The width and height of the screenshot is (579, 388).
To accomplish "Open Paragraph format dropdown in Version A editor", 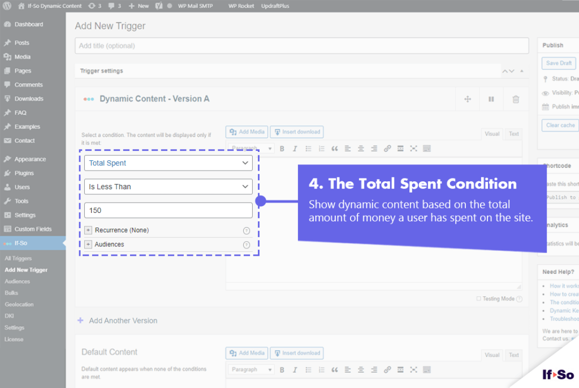I will [251, 149].
